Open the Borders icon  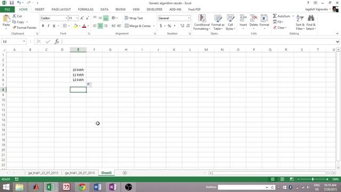point(64,26)
